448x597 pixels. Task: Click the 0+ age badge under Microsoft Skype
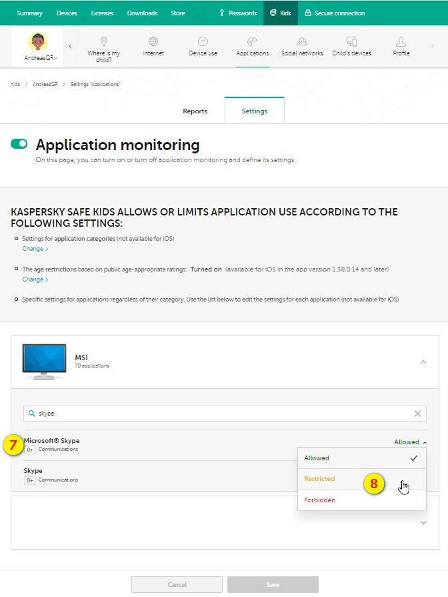pos(30,450)
